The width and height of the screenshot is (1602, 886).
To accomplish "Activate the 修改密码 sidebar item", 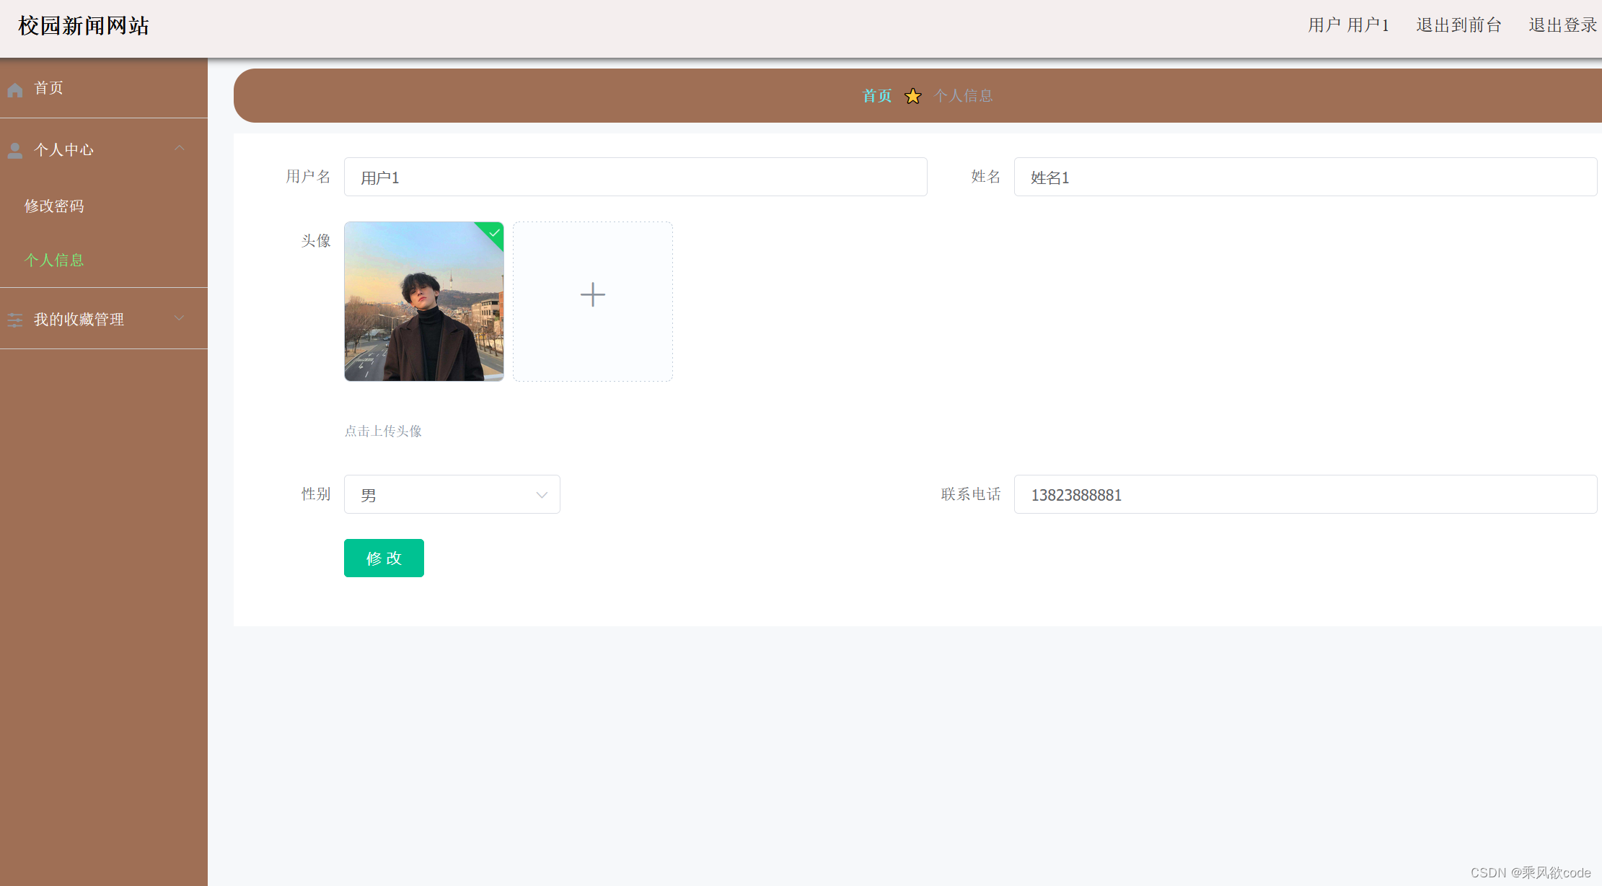I will pyautogui.click(x=55, y=205).
